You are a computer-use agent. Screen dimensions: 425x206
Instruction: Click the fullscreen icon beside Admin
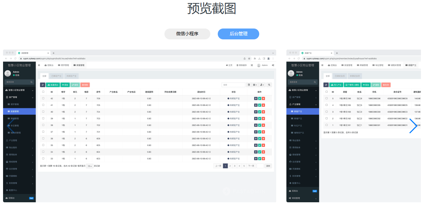[251, 64]
